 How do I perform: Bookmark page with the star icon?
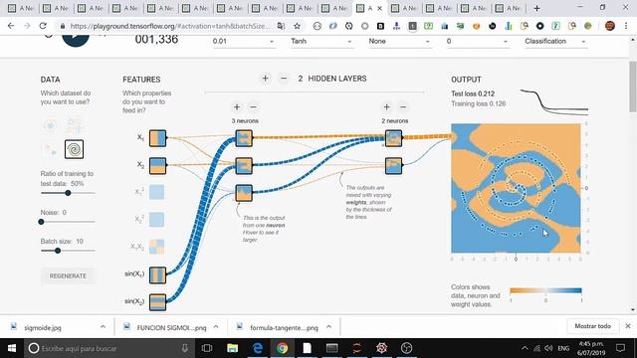tap(297, 26)
